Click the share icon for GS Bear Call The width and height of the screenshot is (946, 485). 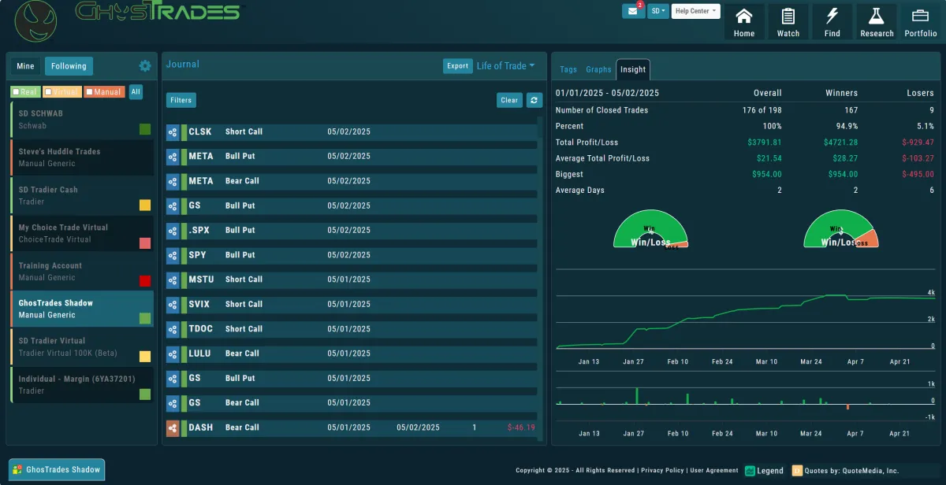173,403
